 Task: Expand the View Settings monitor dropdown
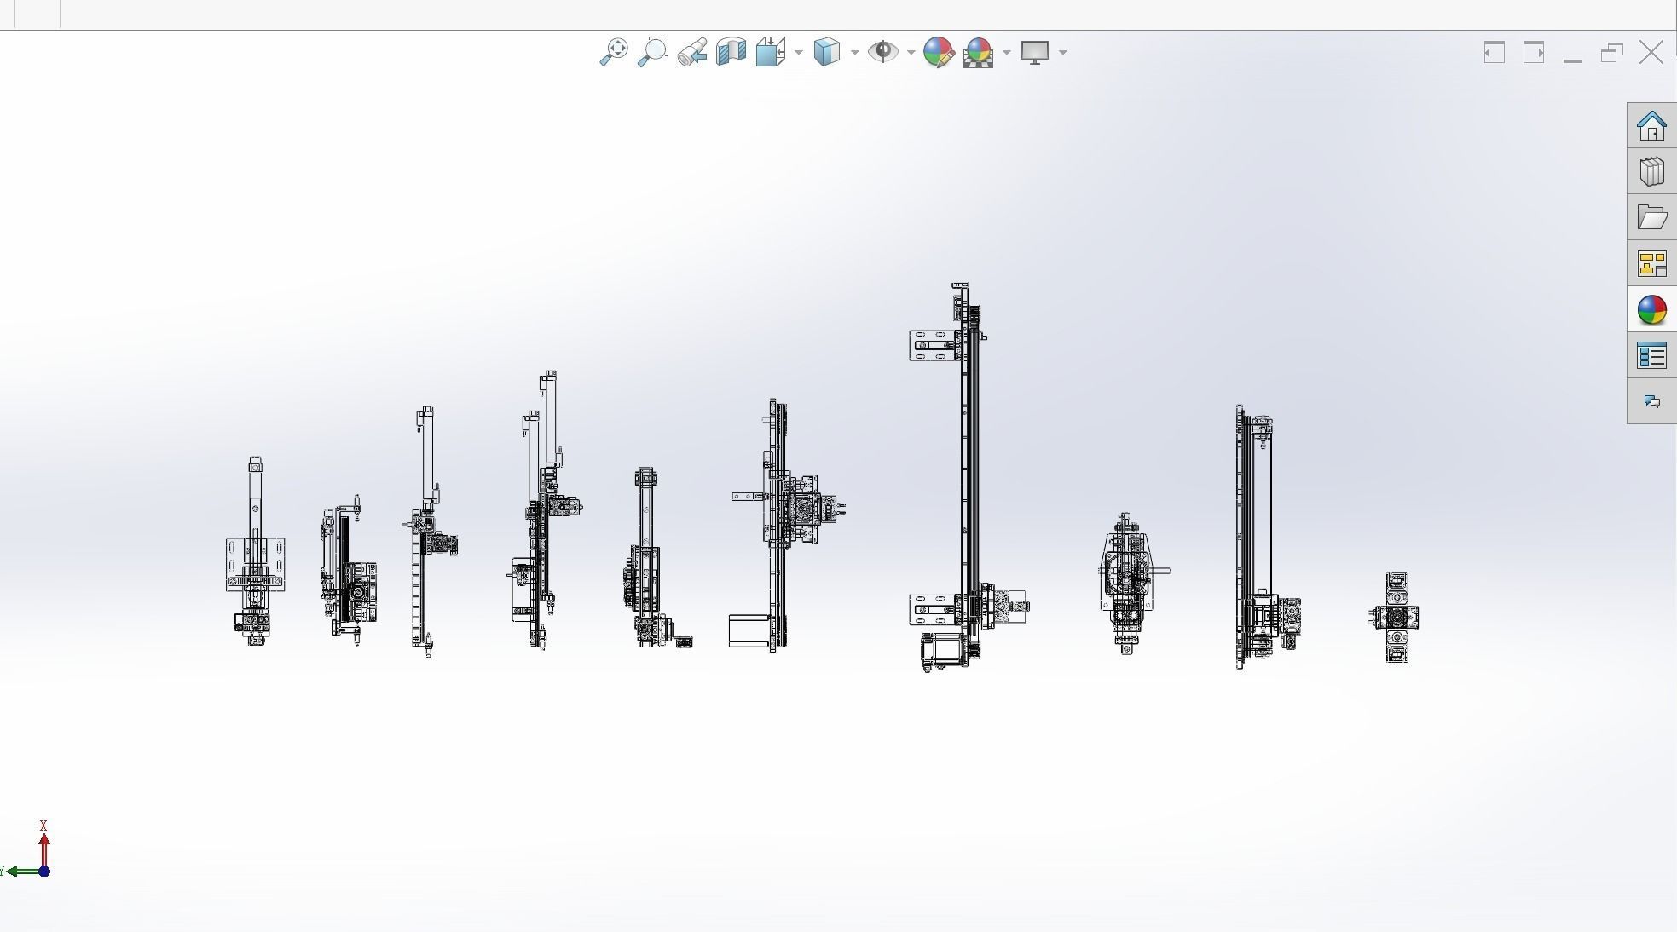1062,53
